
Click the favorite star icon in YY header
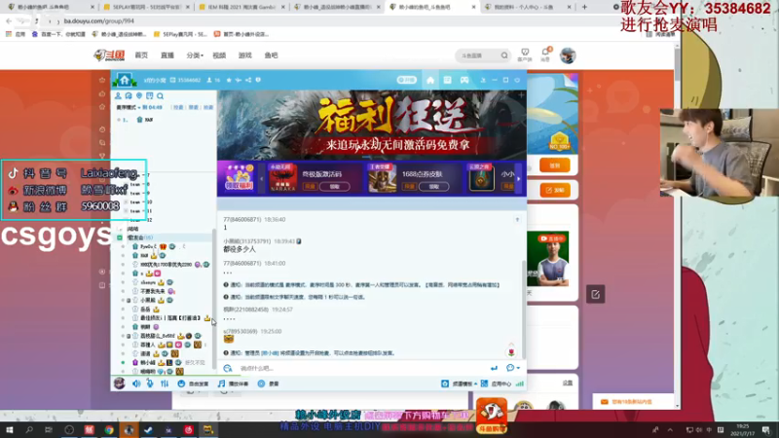(229, 80)
